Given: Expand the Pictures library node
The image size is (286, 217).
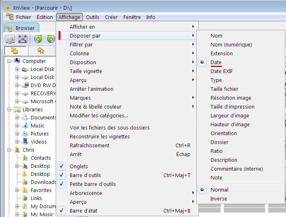Looking at the screenshot, I should [17, 134].
